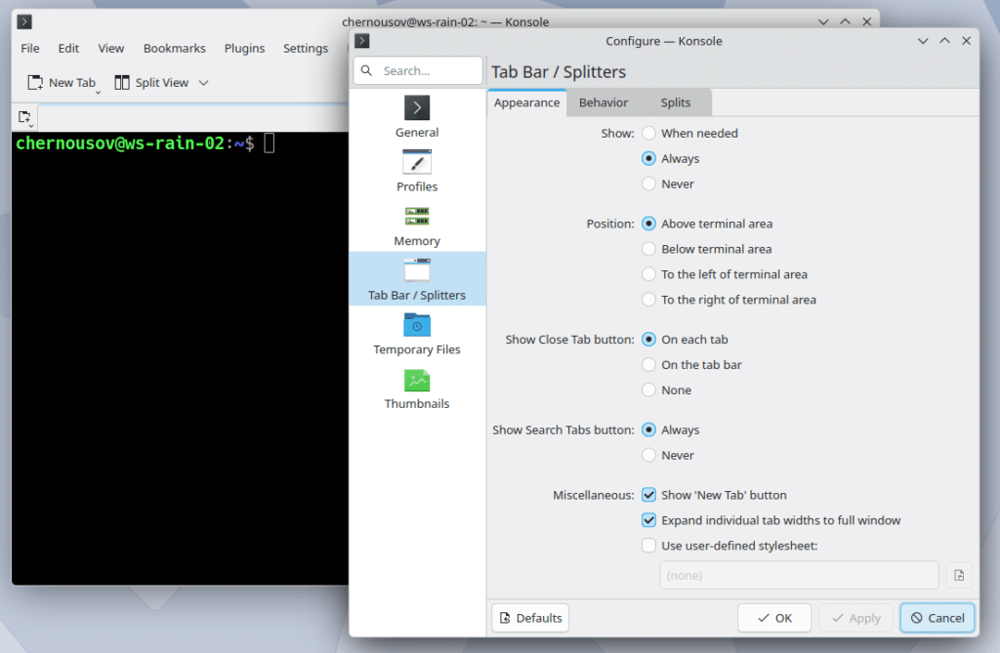
Task: Switch to the Appearance tab
Action: [526, 102]
